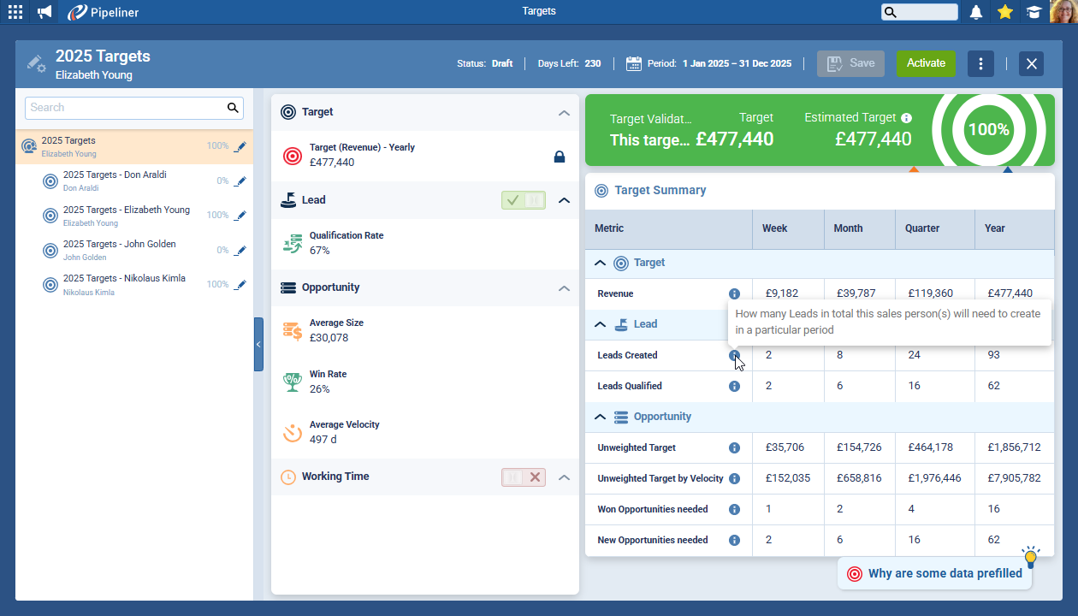Viewport: 1078px width, 616px height.
Task: Click the targets Search input field
Action: (124, 108)
